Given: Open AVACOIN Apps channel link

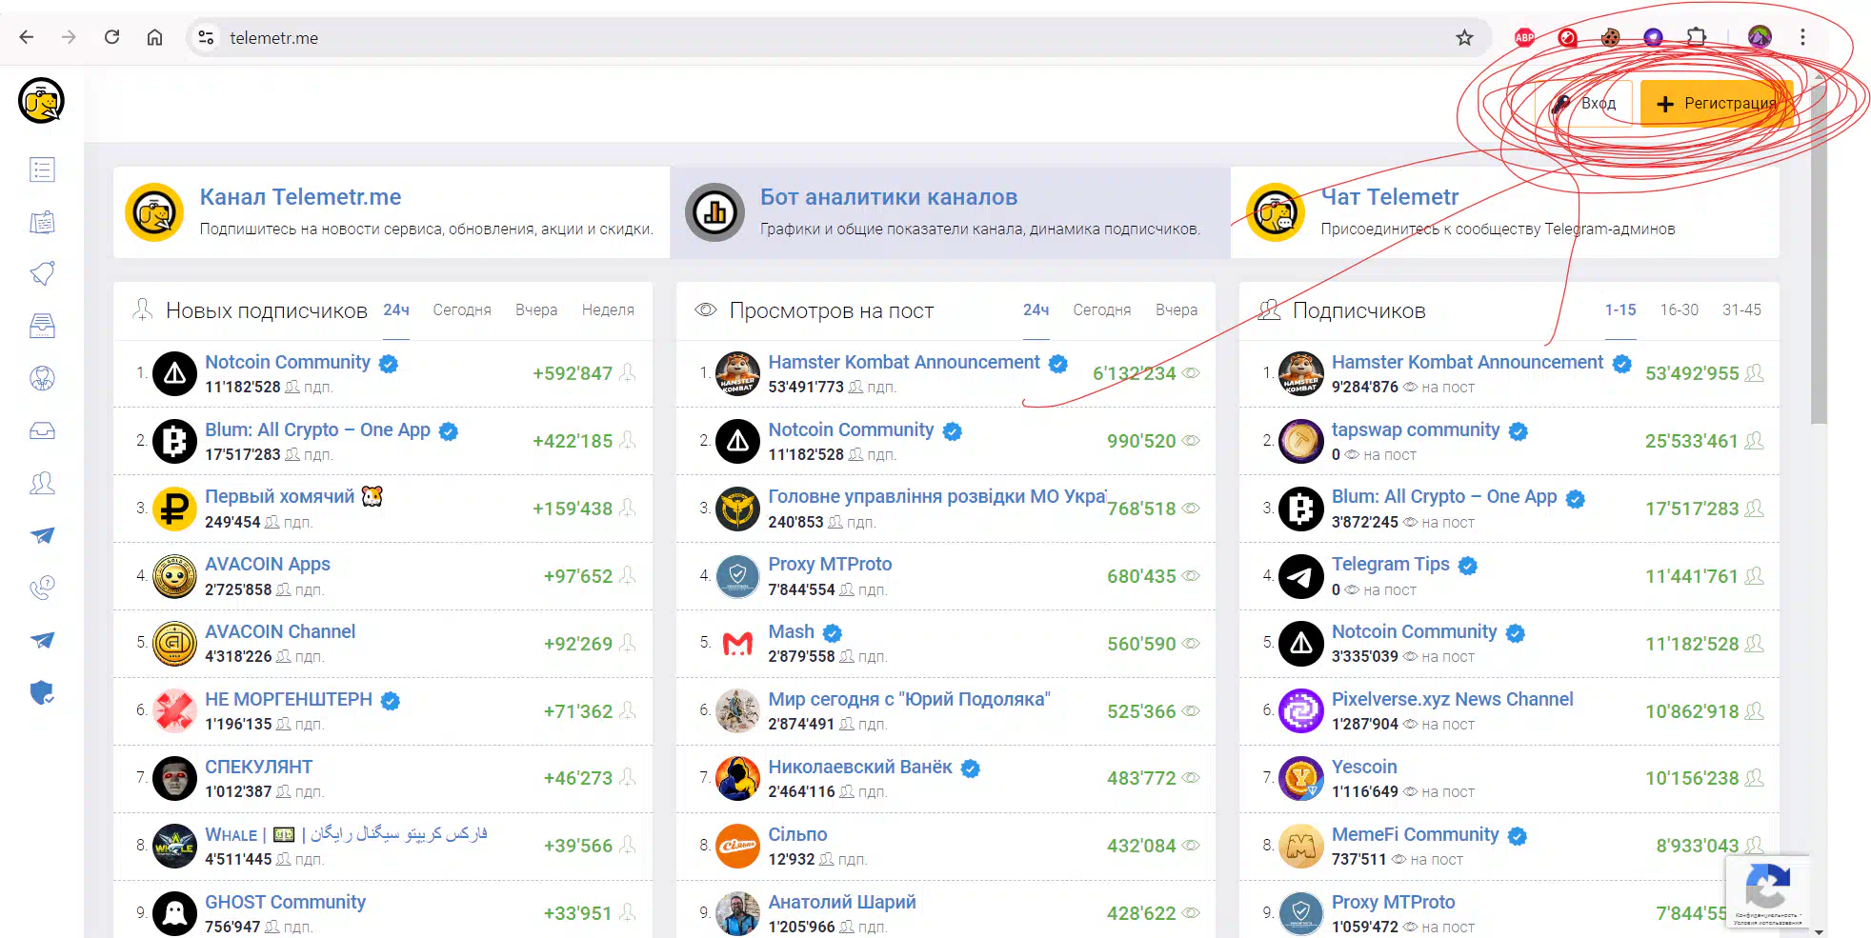Looking at the screenshot, I should point(268,564).
